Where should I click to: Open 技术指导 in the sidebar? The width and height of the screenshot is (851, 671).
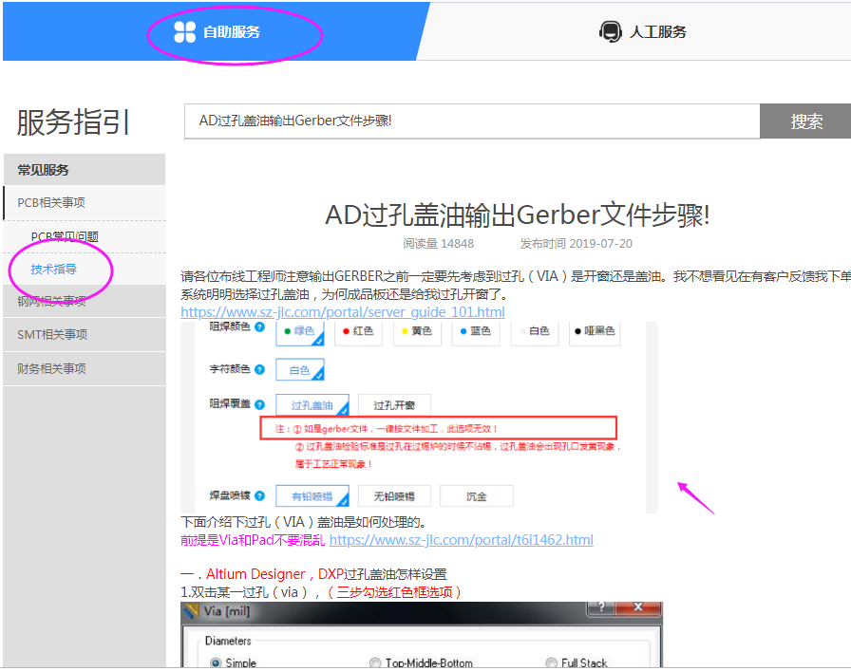click(x=54, y=270)
